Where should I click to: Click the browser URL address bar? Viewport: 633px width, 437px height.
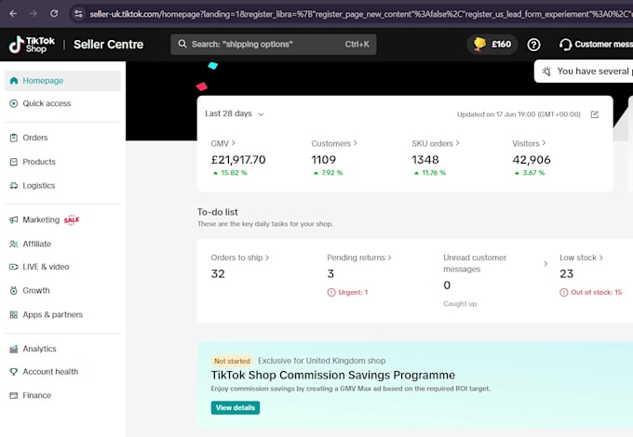click(x=351, y=14)
